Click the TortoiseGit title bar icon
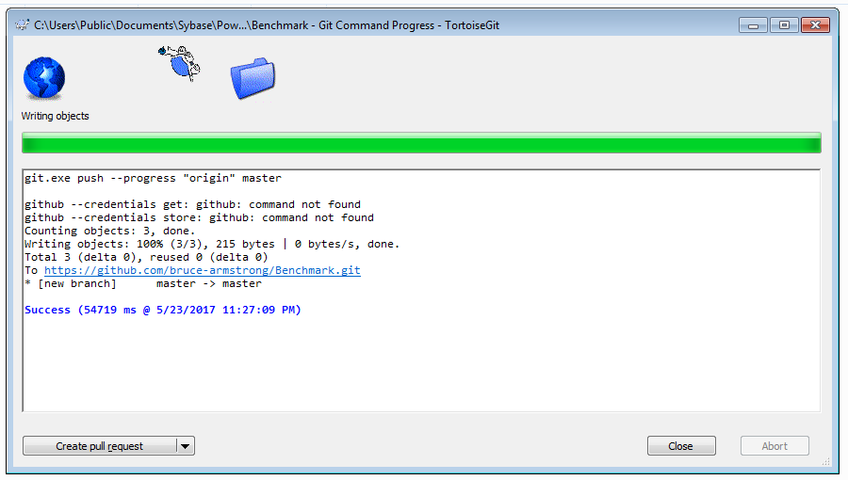This screenshot has height=480, width=848. click(x=22, y=24)
